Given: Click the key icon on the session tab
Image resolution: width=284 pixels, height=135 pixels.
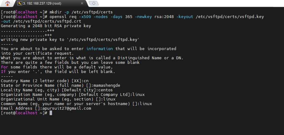Looking at the screenshot, I should click(19, 3).
